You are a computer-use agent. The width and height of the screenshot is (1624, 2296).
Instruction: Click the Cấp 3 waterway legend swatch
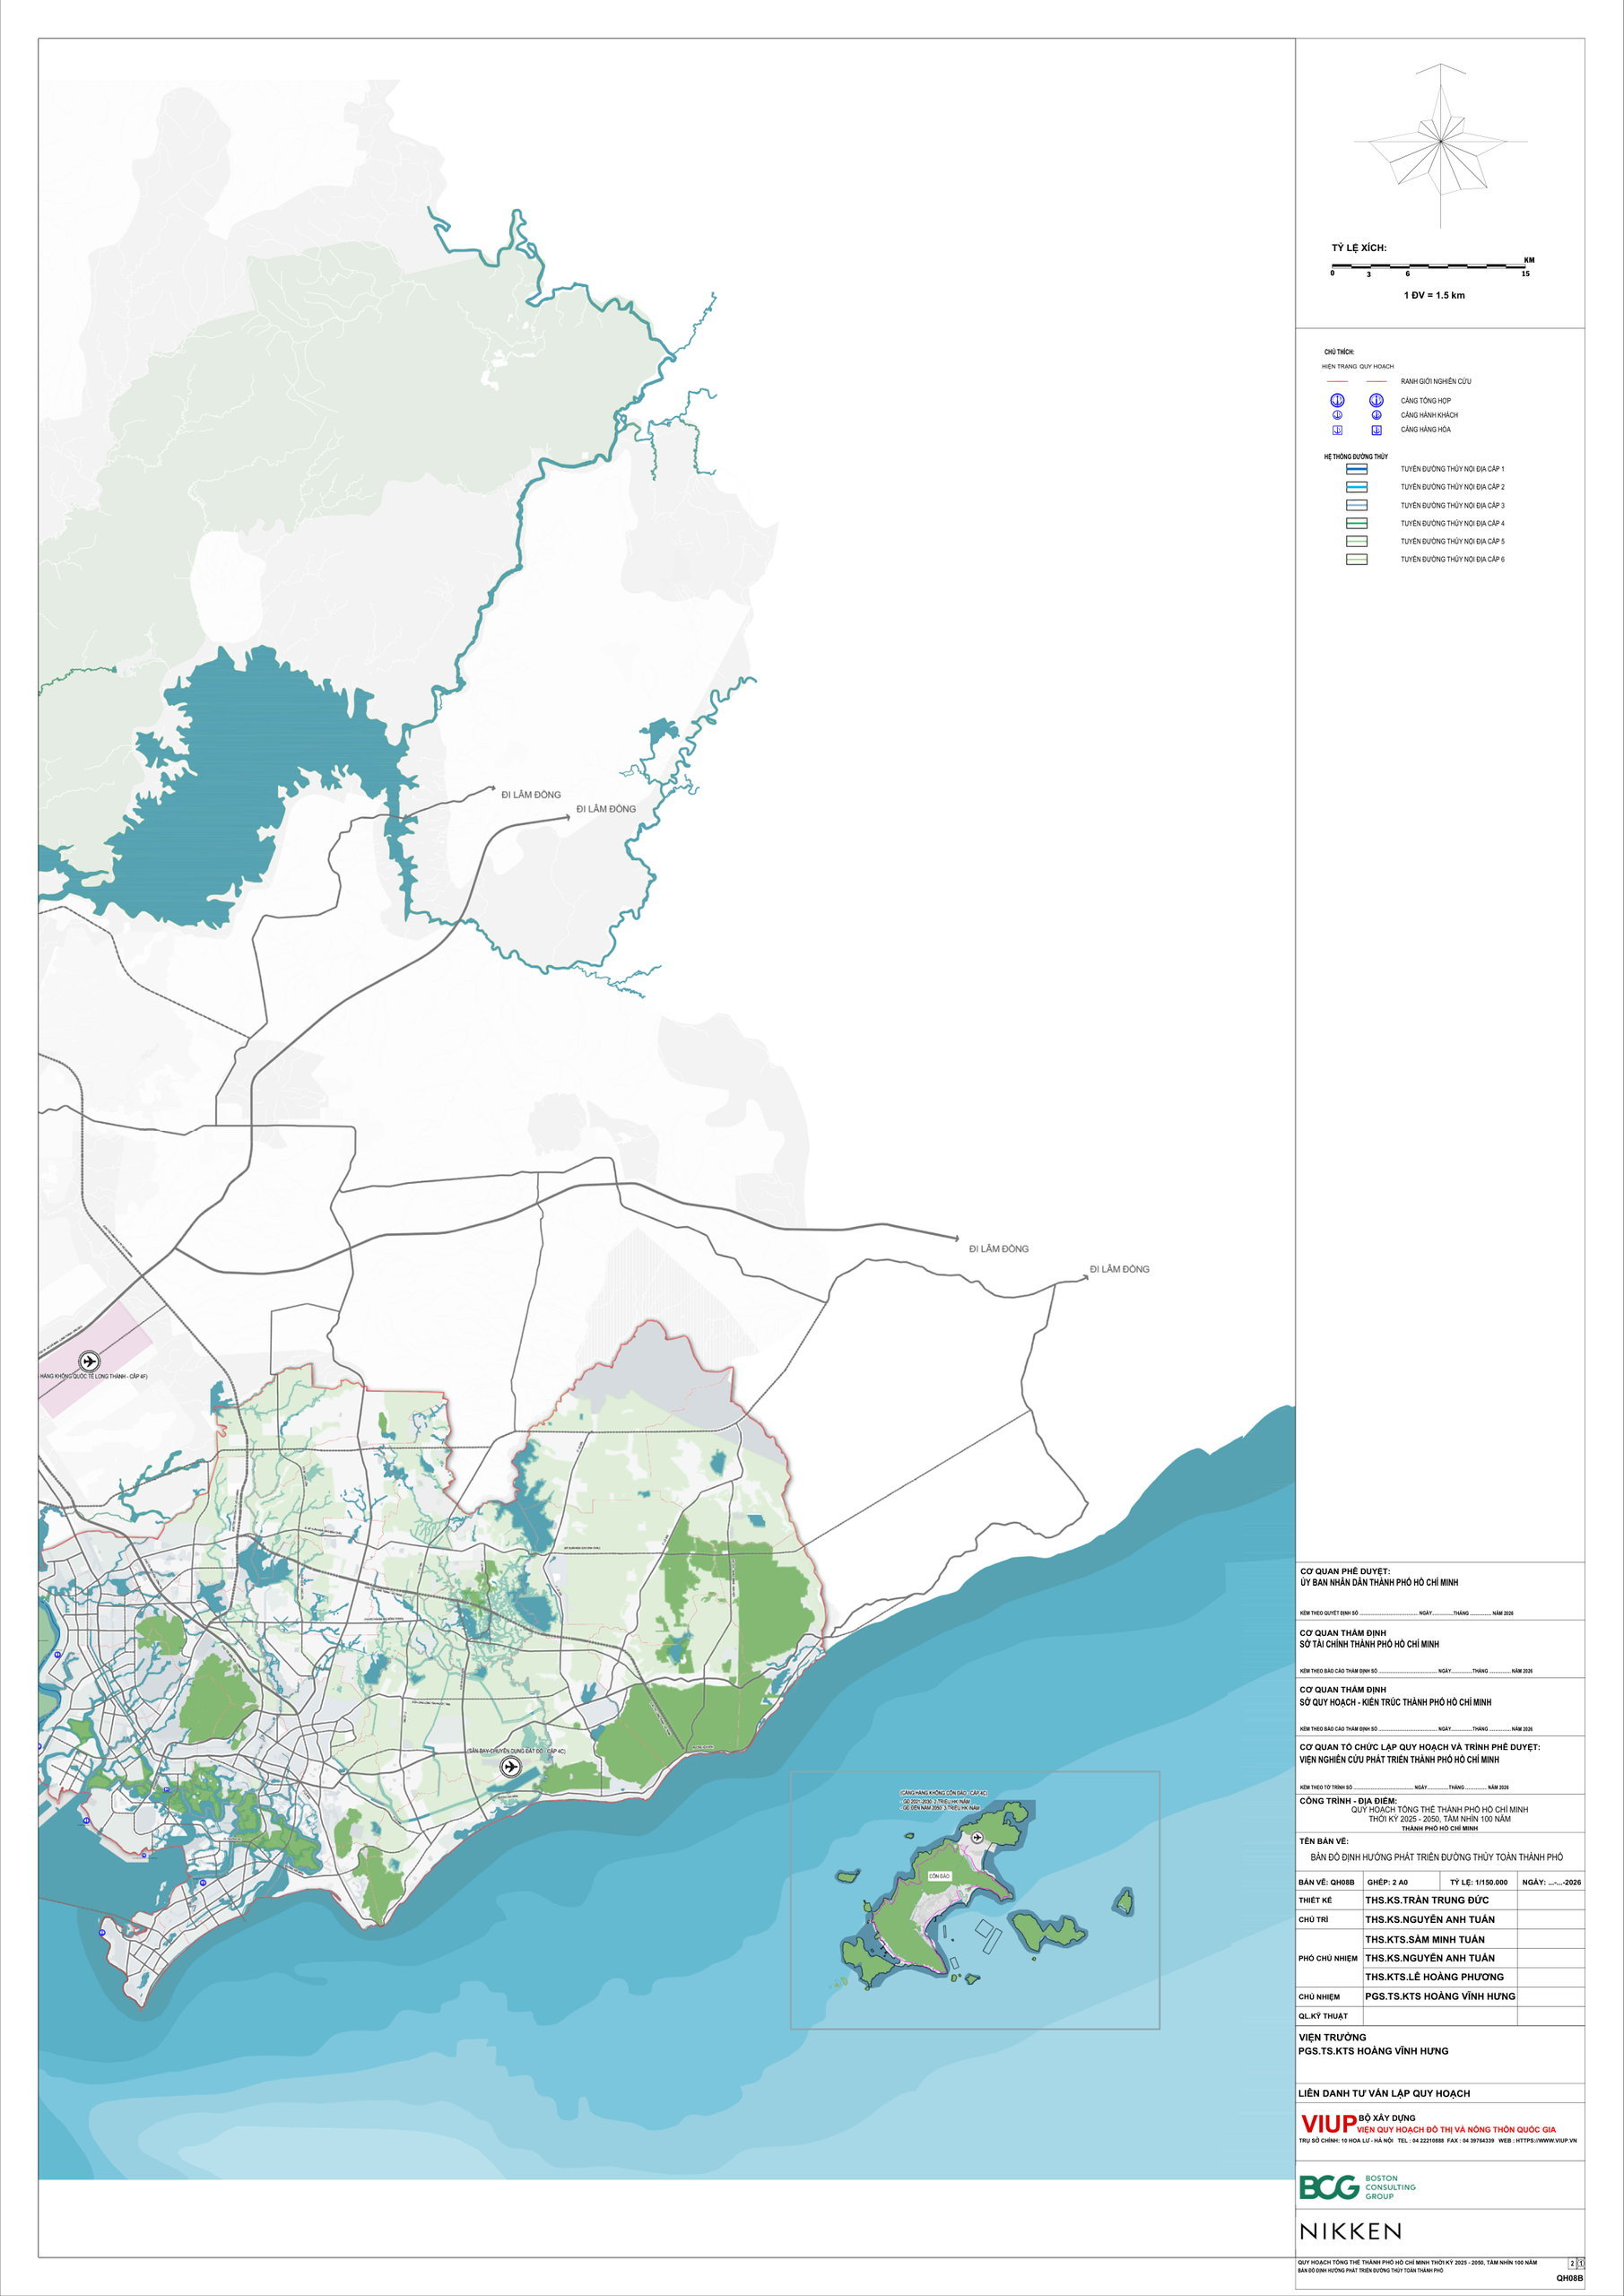pyautogui.click(x=1357, y=505)
